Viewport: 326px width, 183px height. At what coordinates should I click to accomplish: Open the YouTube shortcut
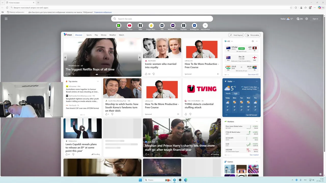coord(129,25)
